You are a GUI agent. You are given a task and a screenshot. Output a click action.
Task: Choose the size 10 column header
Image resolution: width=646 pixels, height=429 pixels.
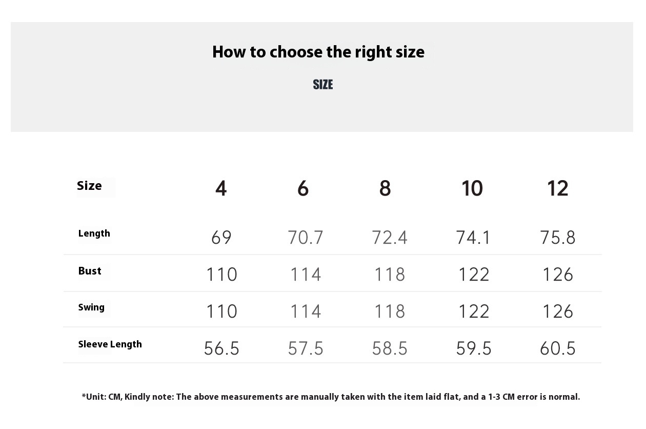[472, 188]
